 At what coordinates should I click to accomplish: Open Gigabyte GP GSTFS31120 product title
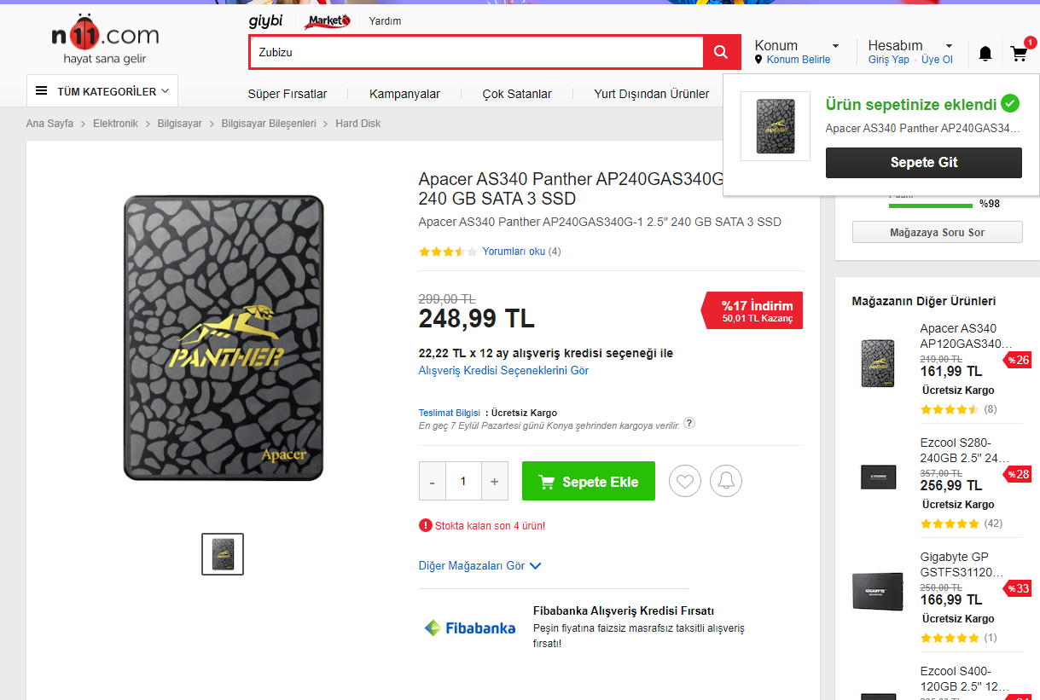(x=961, y=564)
